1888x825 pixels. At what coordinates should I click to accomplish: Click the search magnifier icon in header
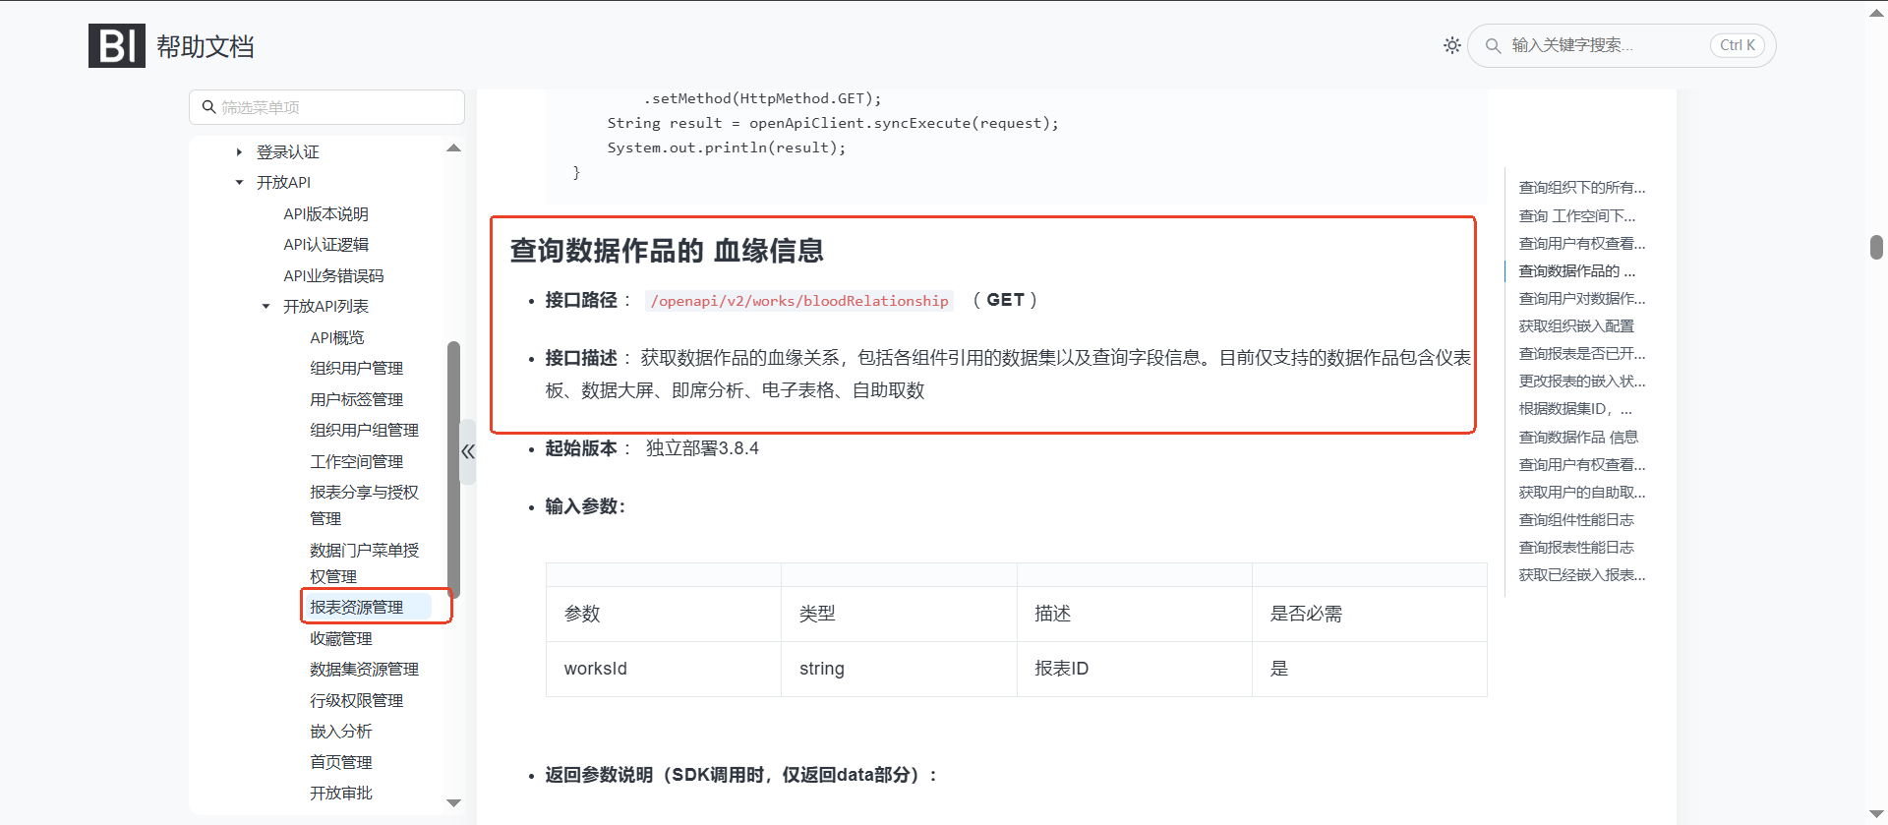[x=1493, y=45]
